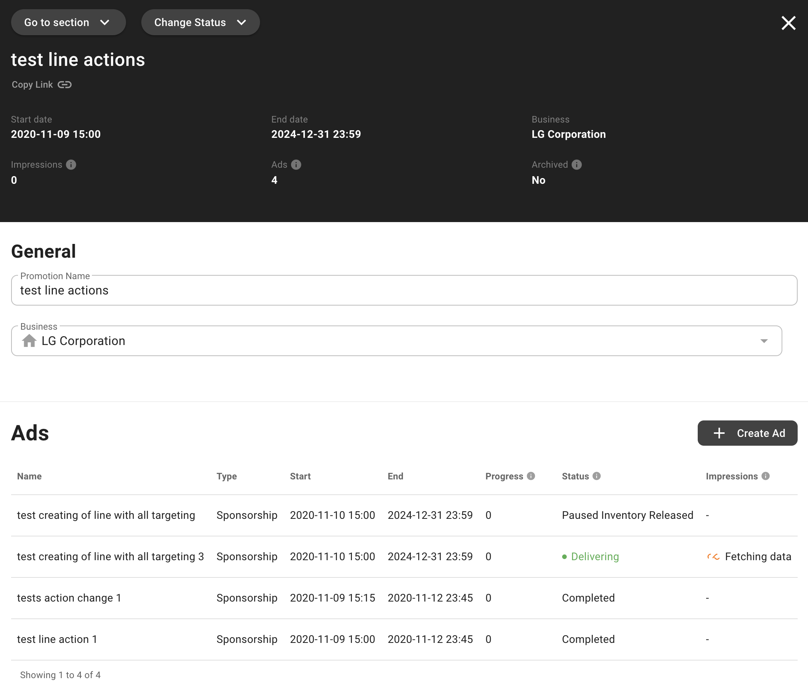Open the 'tests action change 1' ad row
Screen dimensions: 808x690
[x=69, y=598]
